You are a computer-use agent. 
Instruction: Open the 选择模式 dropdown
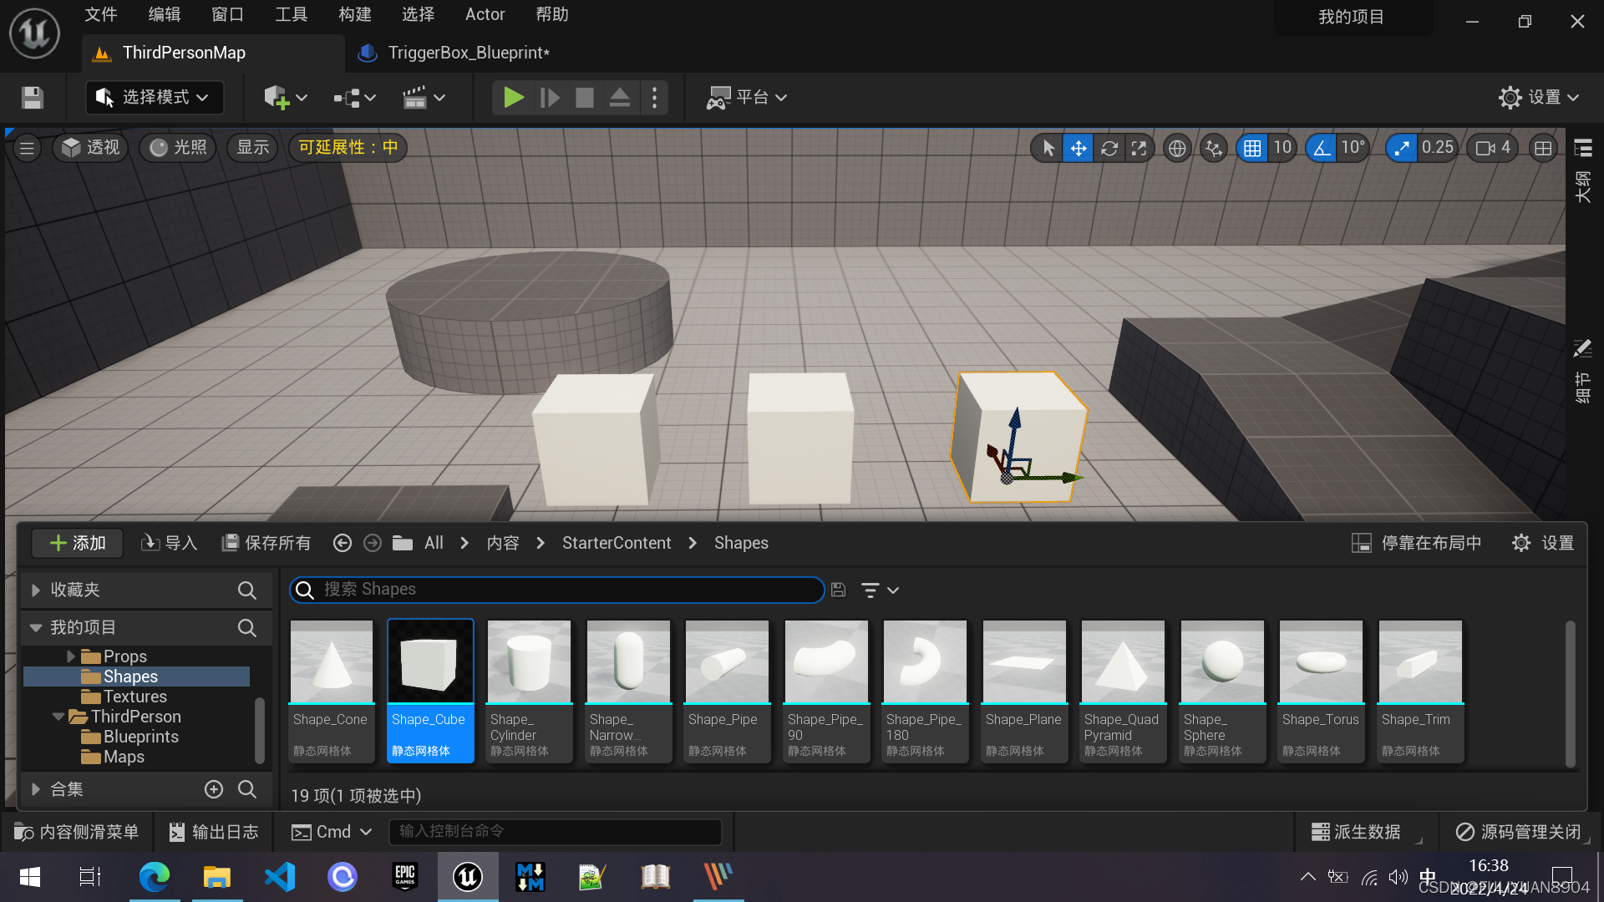pos(154,98)
